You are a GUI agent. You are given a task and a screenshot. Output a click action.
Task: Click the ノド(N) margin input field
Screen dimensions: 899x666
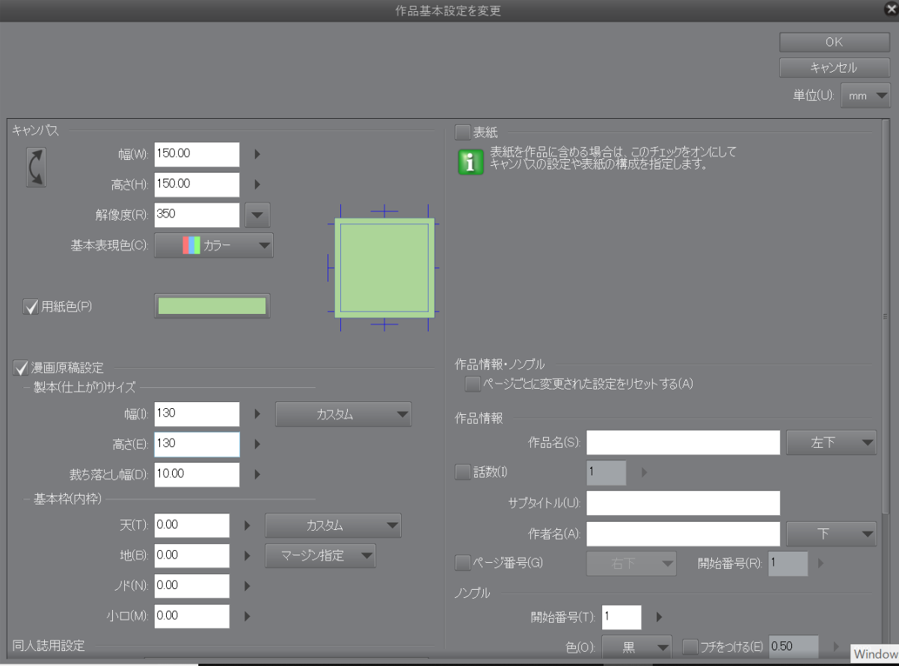point(191,586)
